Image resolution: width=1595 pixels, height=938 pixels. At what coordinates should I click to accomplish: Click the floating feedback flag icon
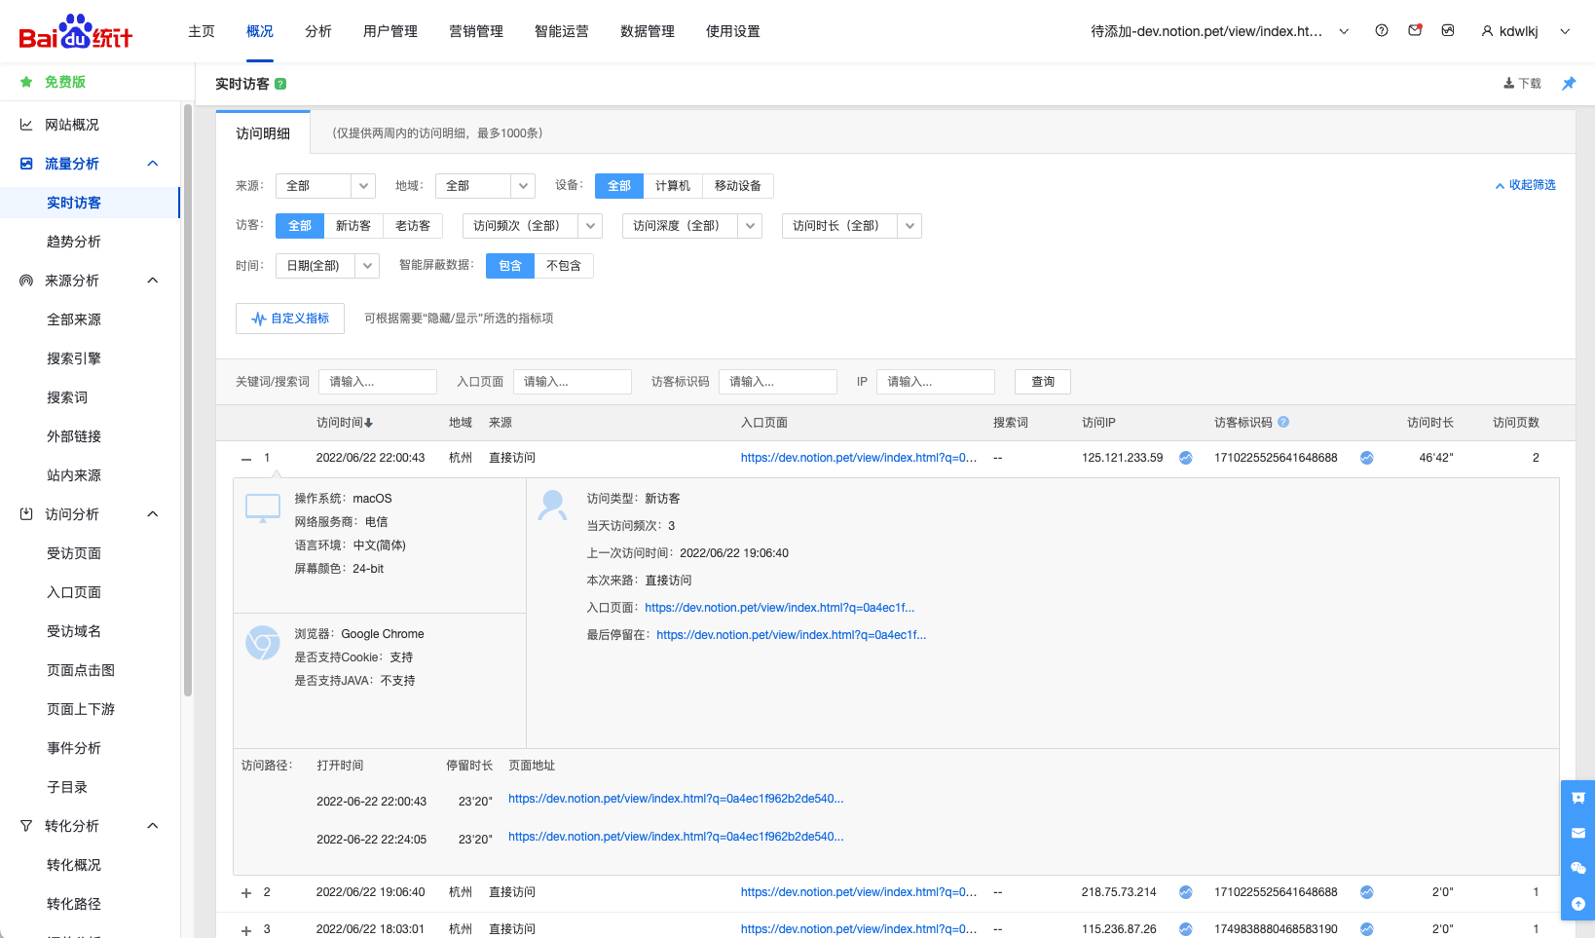point(1578,798)
